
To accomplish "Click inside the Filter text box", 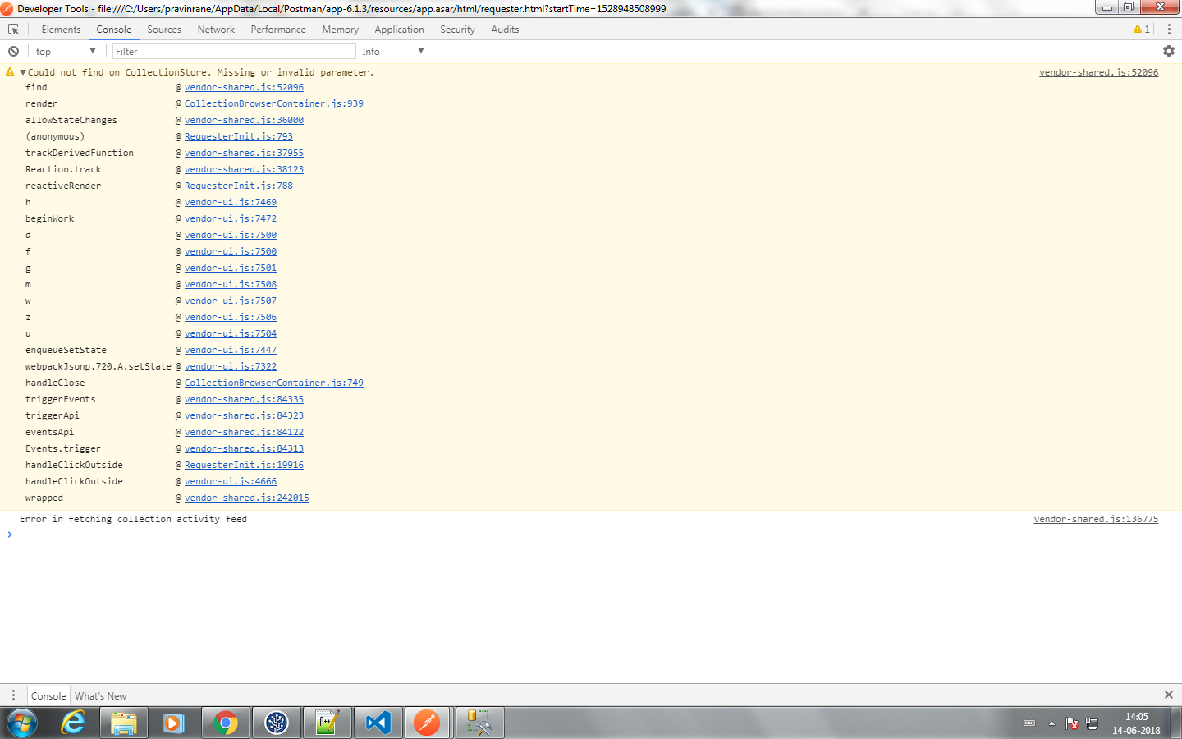I will coord(234,51).
